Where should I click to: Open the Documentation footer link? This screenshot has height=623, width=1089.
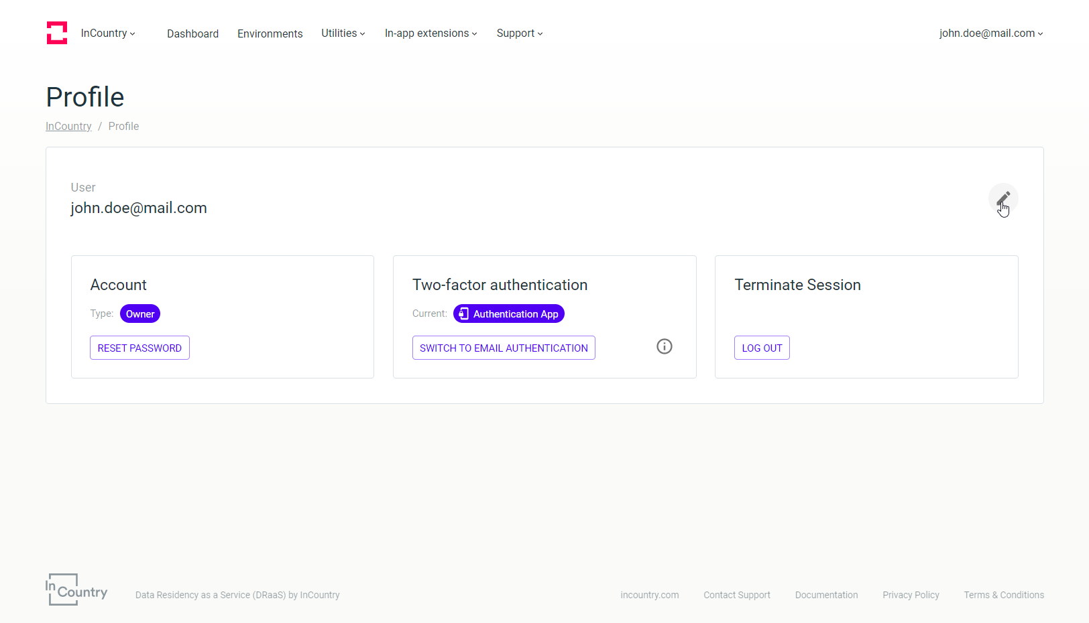[x=827, y=595]
